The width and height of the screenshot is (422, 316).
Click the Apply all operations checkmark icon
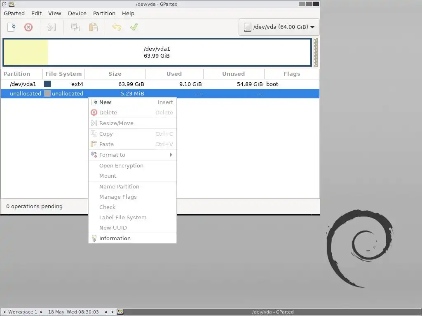tap(134, 27)
